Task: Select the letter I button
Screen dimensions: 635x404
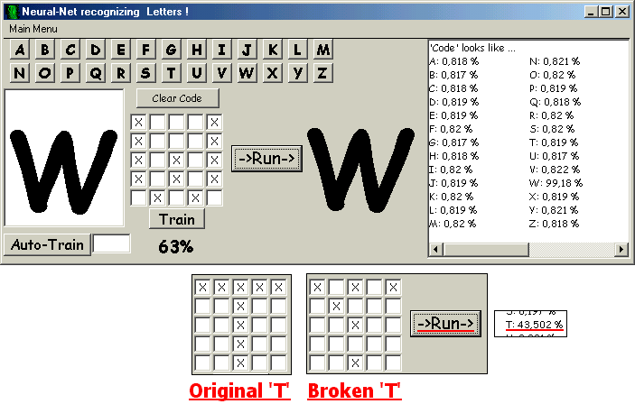Action: [x=221, y=50]
